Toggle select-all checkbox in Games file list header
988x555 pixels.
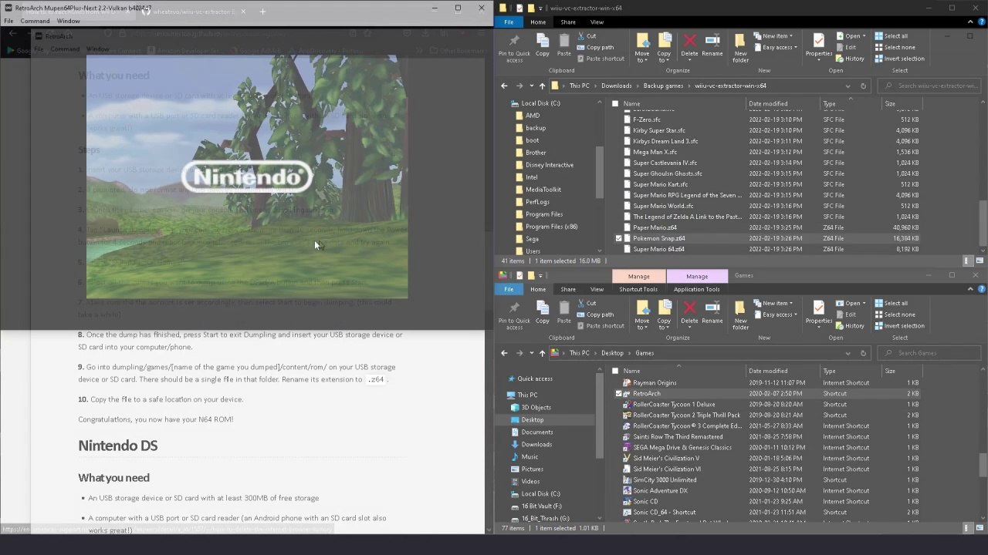615,371
